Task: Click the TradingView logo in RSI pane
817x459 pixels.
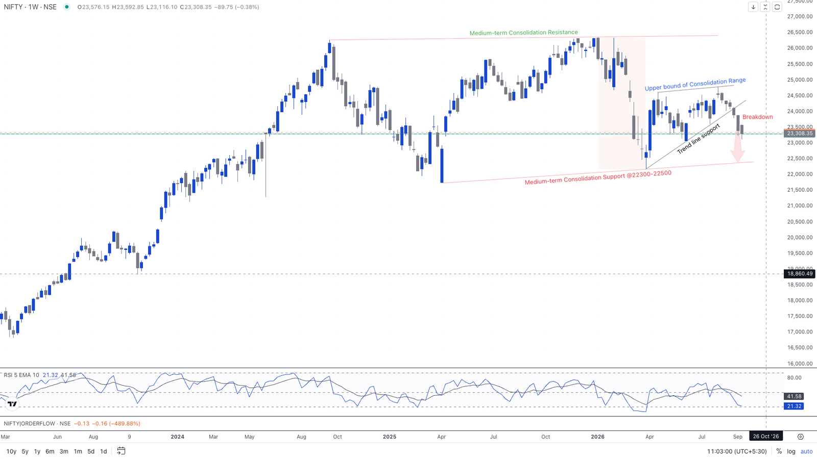Action: coord(12,404)
